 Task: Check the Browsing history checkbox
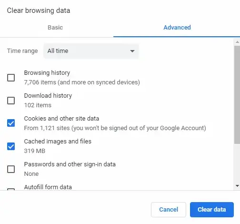tap(11, 78)
